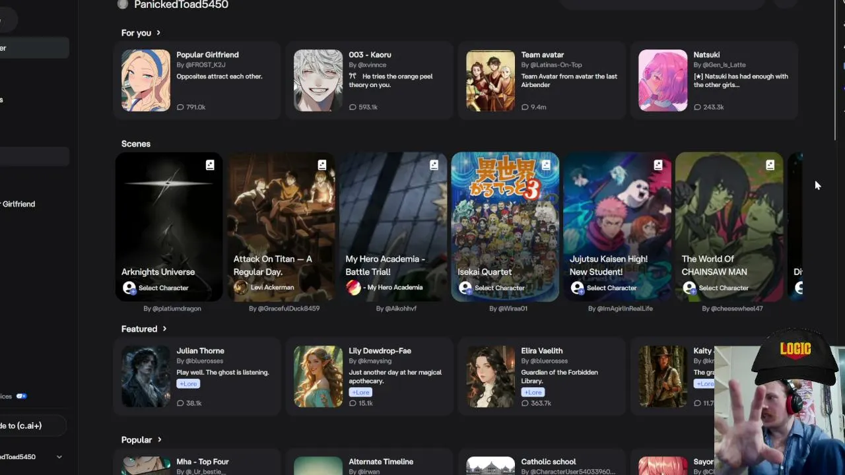This screenshot has height=475, width=845.
Task: Click the scene badge icon on Chainsaw Man
Action: (x=770, y=165)
